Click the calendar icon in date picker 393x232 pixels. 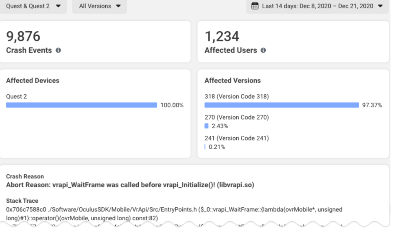tap(255, 6)
